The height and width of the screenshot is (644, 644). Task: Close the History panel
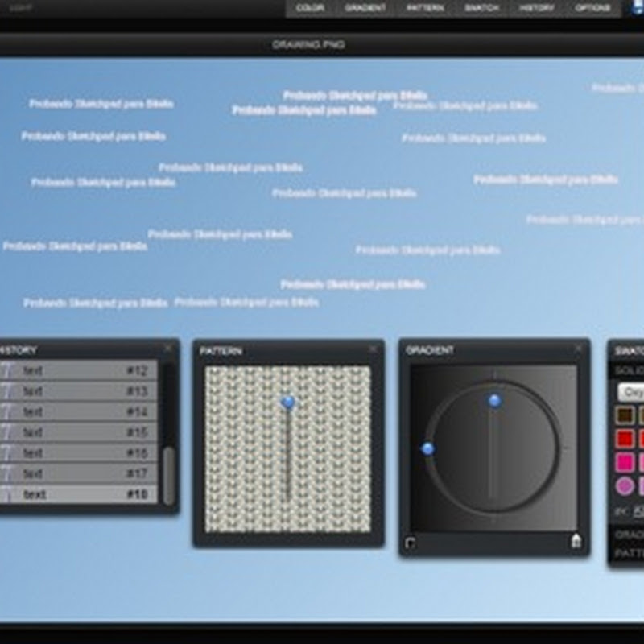[x=168, y=349]
